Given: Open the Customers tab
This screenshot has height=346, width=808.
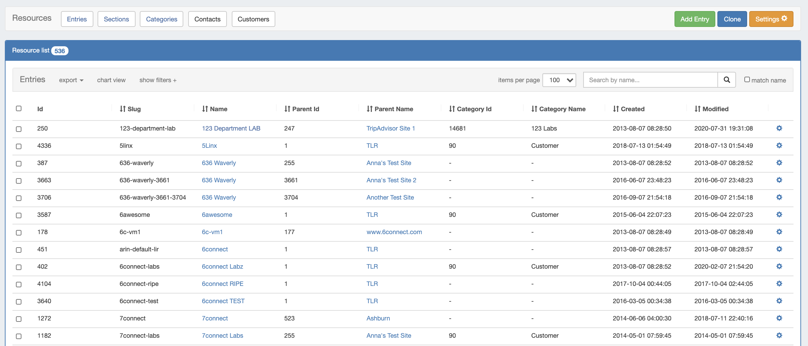Looking at the screenshot, I should 253,19.
